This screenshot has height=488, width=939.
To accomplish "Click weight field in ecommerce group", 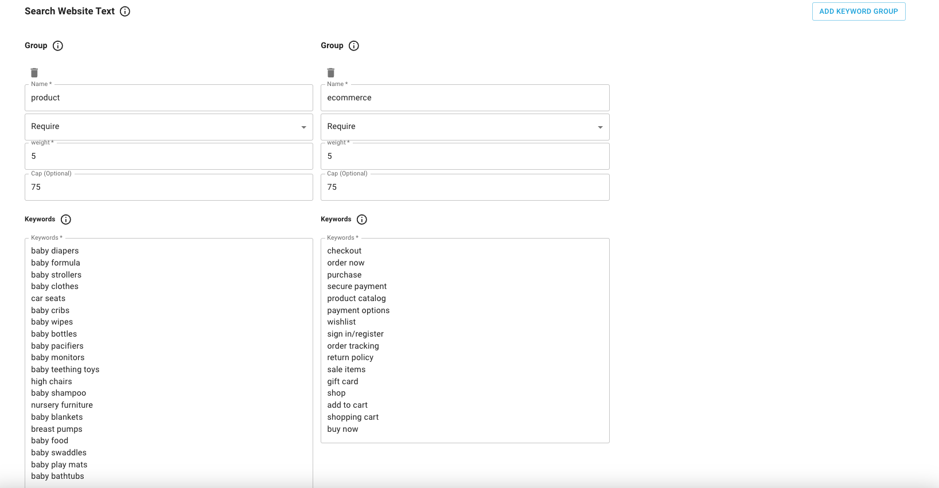I will click(465, 157).
